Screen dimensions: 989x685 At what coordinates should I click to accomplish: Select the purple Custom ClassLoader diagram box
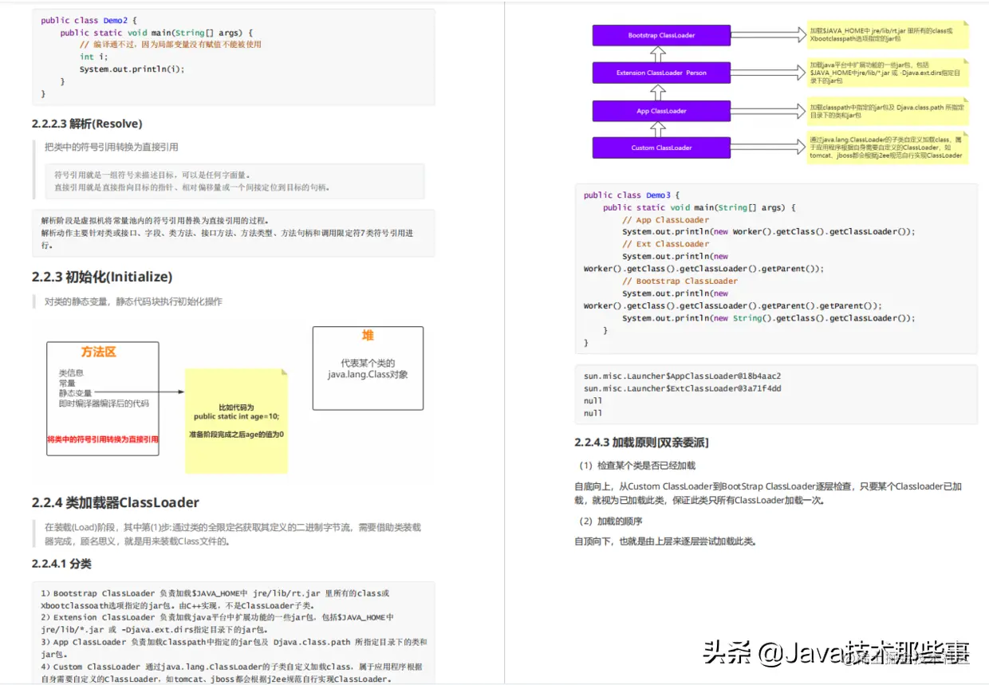point(661,148)
